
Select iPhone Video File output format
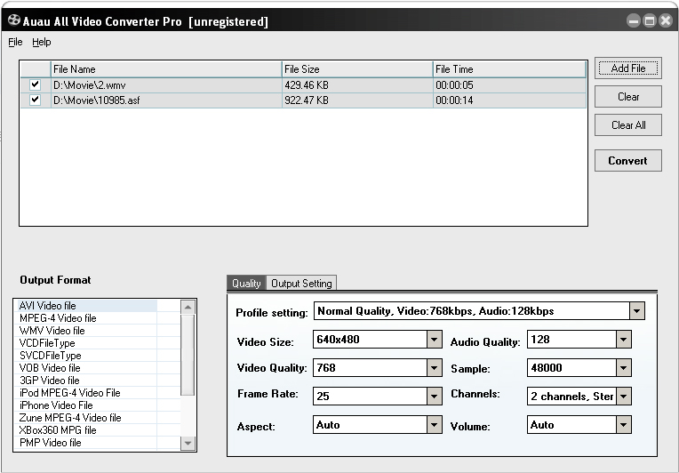(85, 405)
